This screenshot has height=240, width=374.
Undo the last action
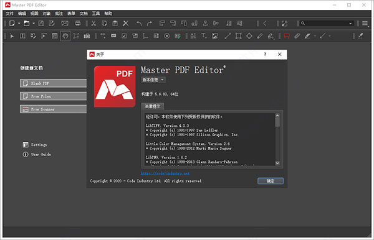[139, 23]
